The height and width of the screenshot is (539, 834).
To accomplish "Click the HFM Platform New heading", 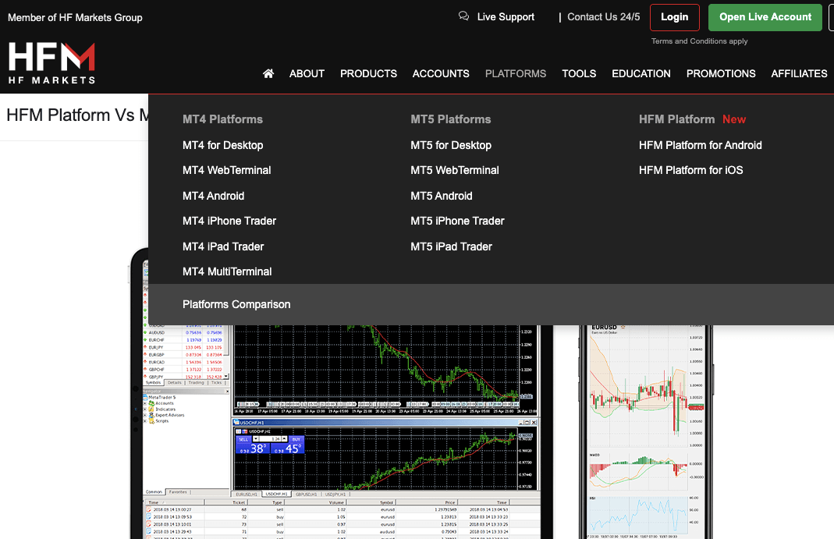I will coord(693,119).
